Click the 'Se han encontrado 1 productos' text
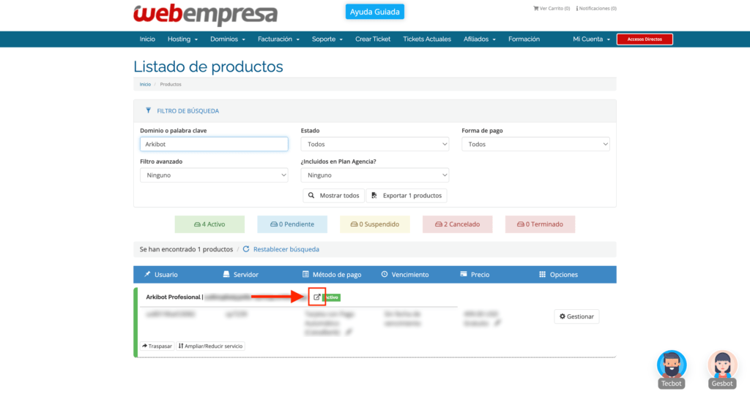The height and width of the screenshot is (399, 750). point(186,249)
